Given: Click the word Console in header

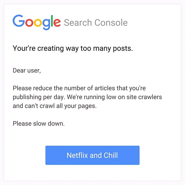Looking at the screenshot, I should tap(111, 22).
